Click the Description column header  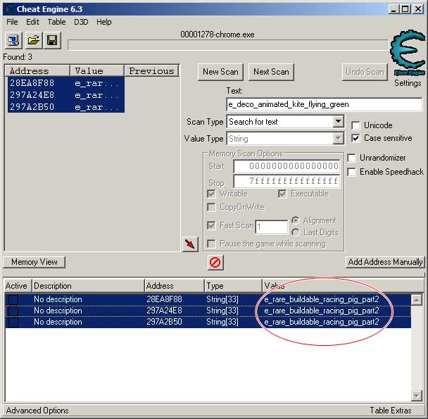[x=88, y=286]
